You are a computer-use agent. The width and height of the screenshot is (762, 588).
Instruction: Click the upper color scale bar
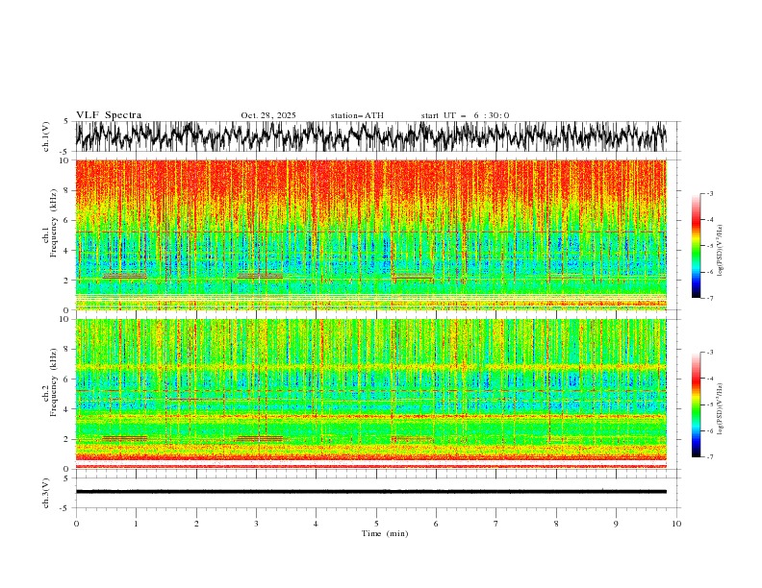[x=696, y=246]
